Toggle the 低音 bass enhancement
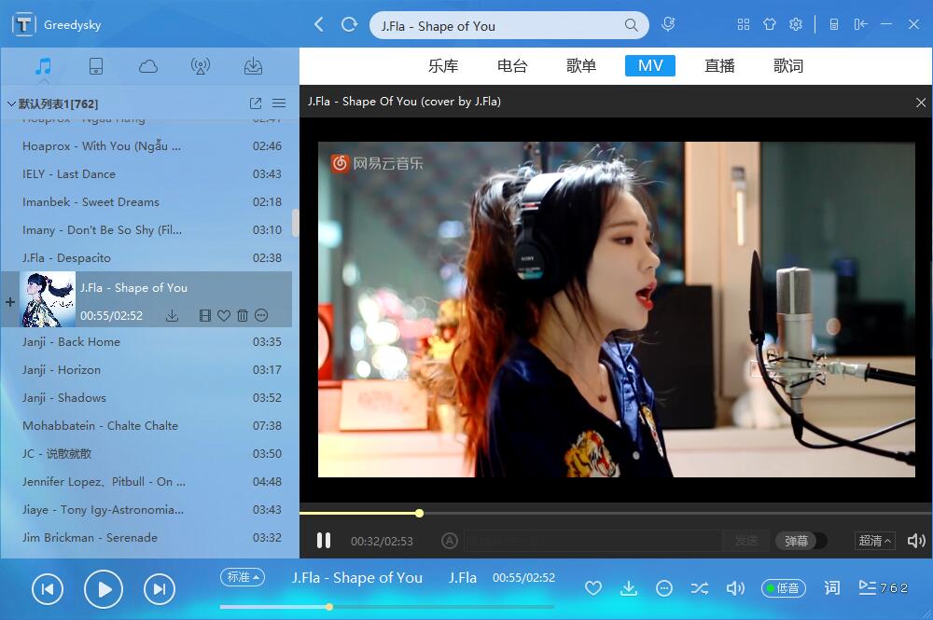This screenshot has width=933, height=620. tap(783, 588)
